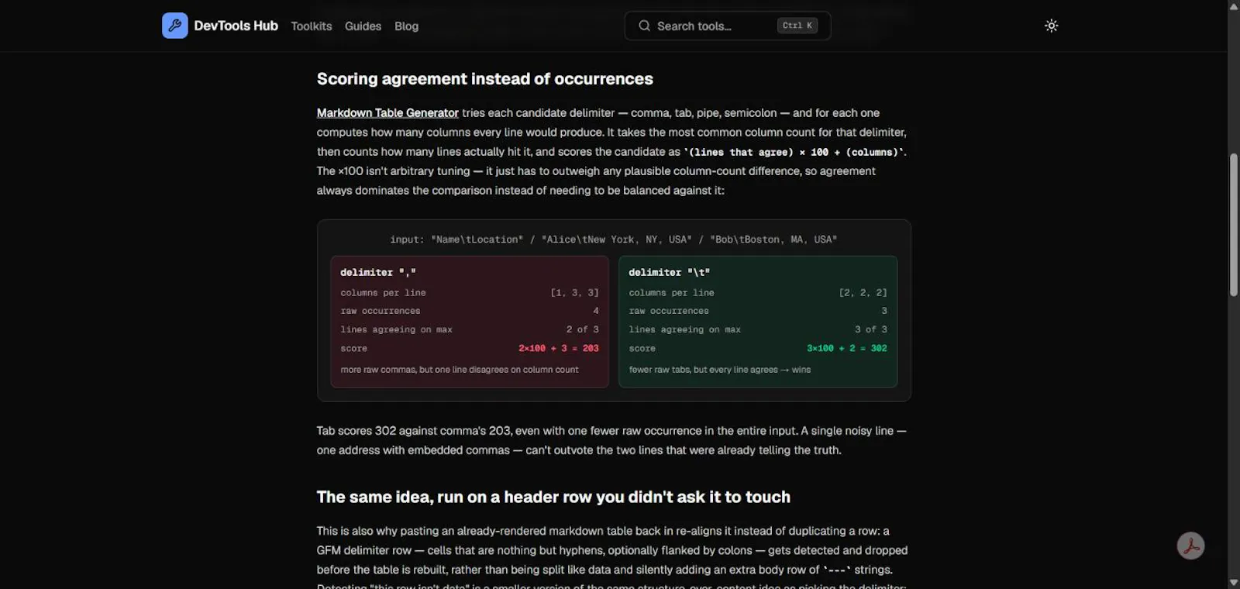Viewport: 1240px width, 589px height.
Task: Click the paragraph starting "Tab scores 302 against"
Action: 611,440
